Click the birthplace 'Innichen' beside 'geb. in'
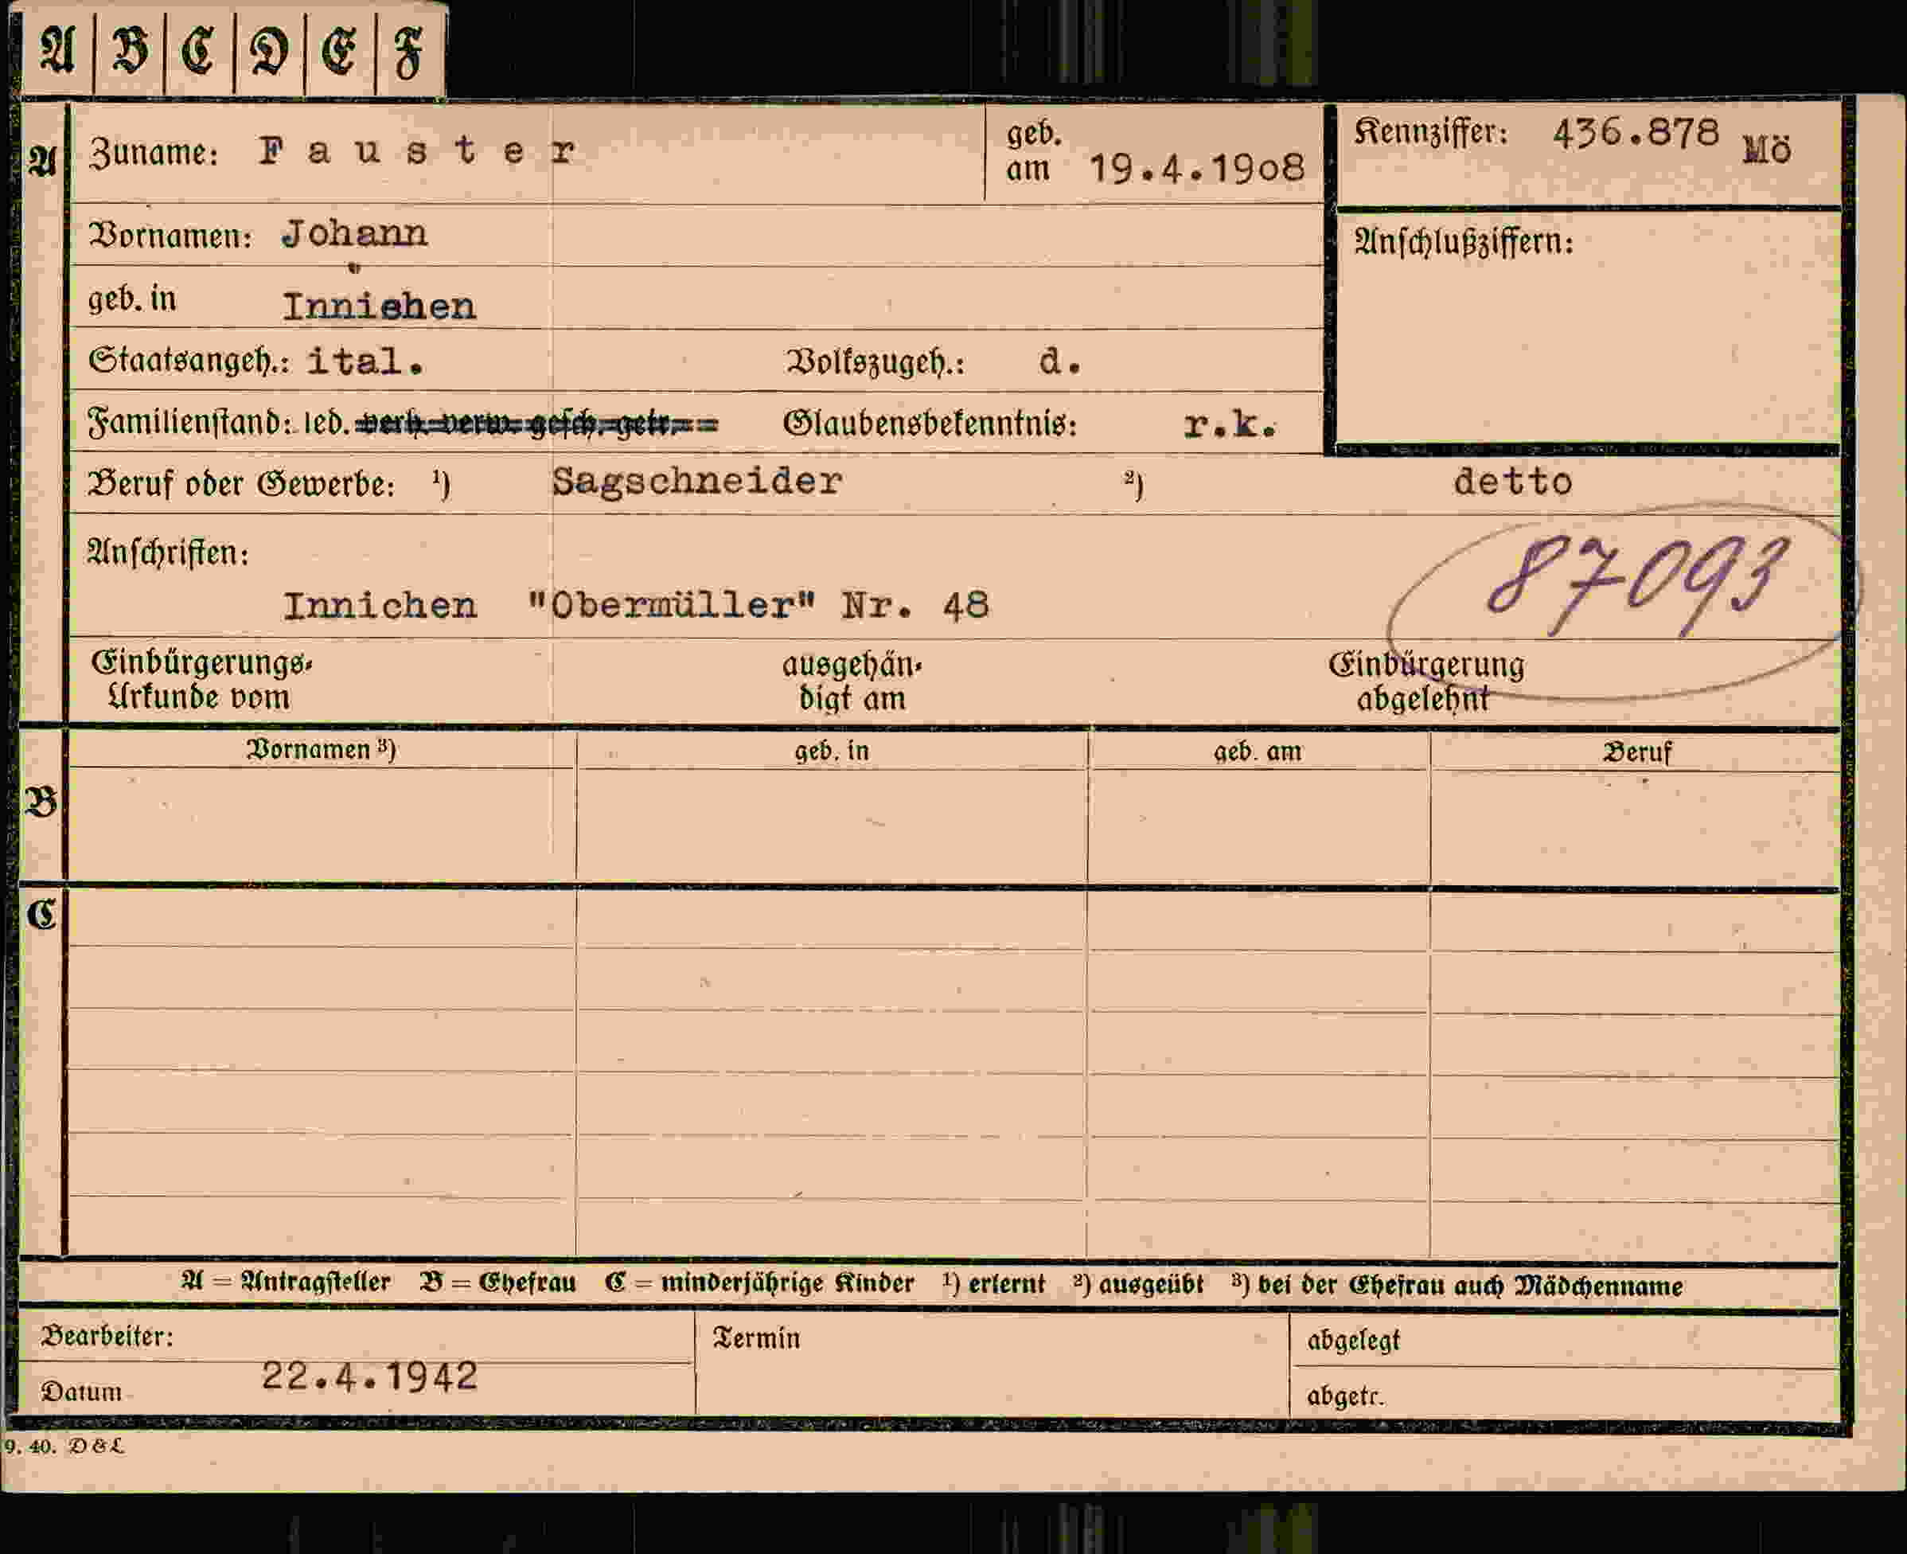1907x1554 pixels. pyautogui.click(x=380, y=307)
